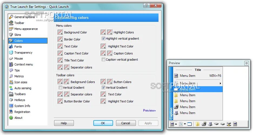Open the Fonts settings icon
254x135 pixels.
coord(11,47)
